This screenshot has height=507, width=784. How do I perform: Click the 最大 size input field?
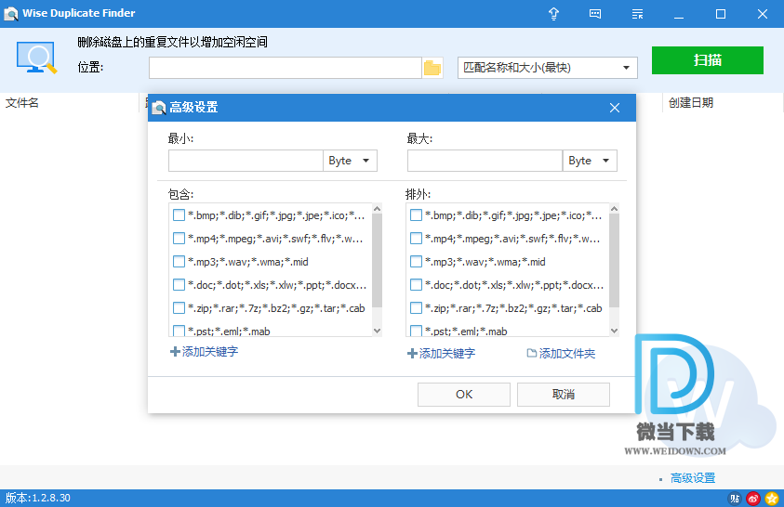tap(485, 161)
